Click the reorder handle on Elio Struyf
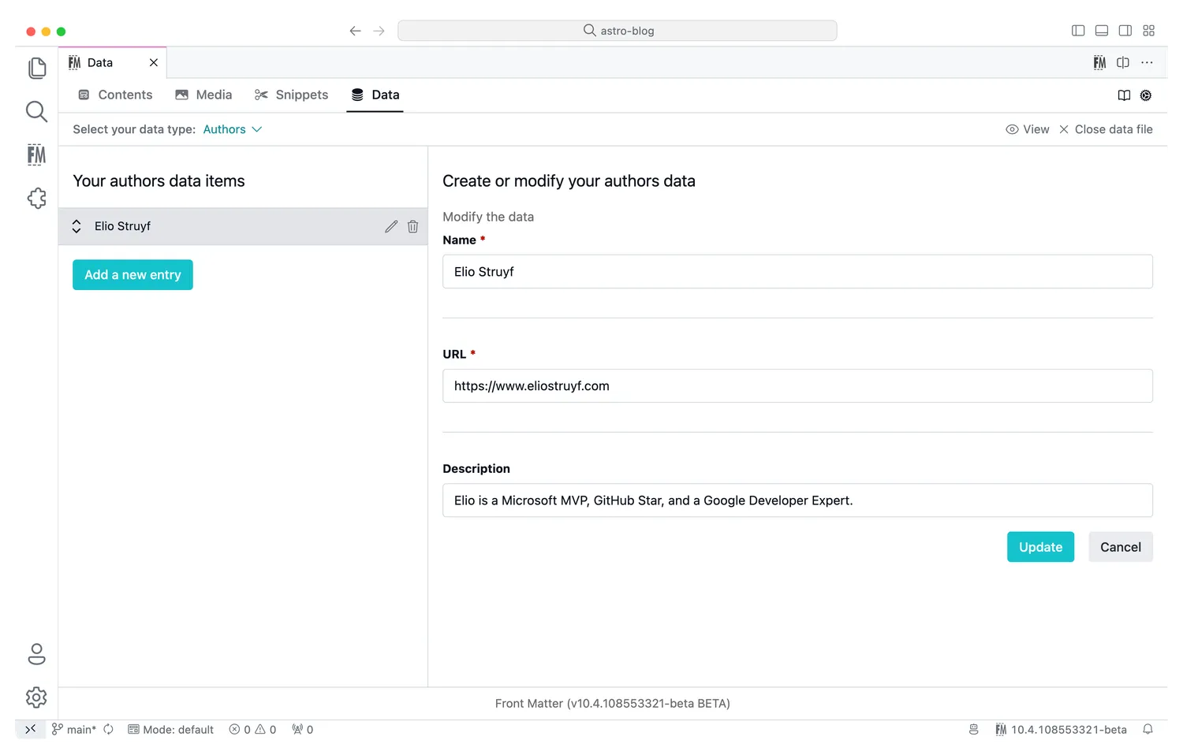Viewport: 1183px width, 755px height. (x=77, y=226)
